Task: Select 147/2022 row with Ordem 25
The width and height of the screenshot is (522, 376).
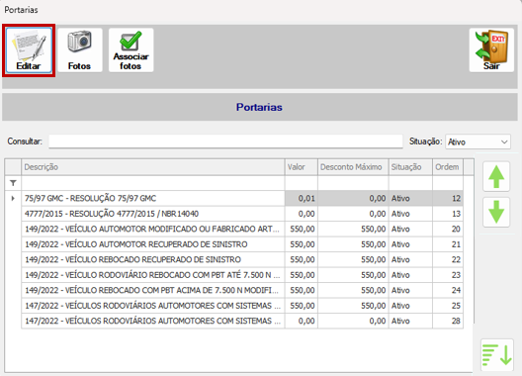Action: coord(242,306)
